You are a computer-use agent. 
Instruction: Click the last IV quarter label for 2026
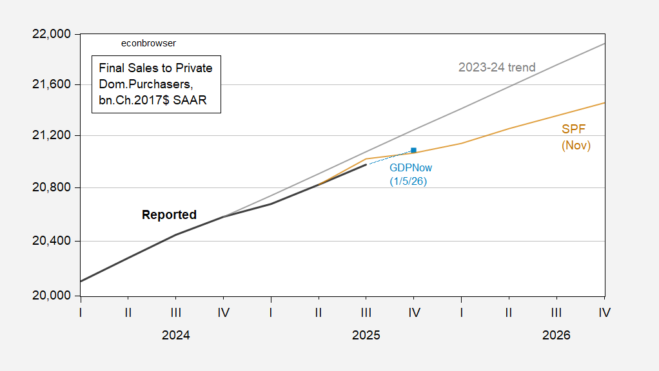tap(604, 313)
